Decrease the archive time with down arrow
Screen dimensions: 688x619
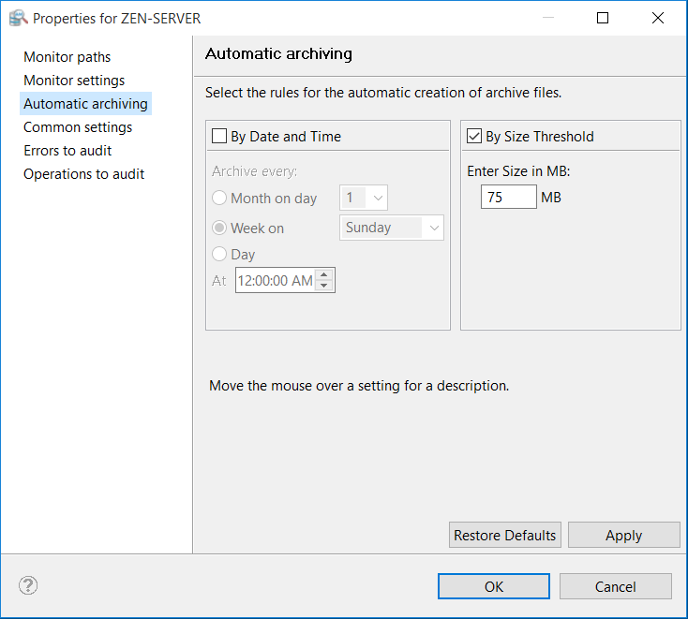tap(324, 285)
